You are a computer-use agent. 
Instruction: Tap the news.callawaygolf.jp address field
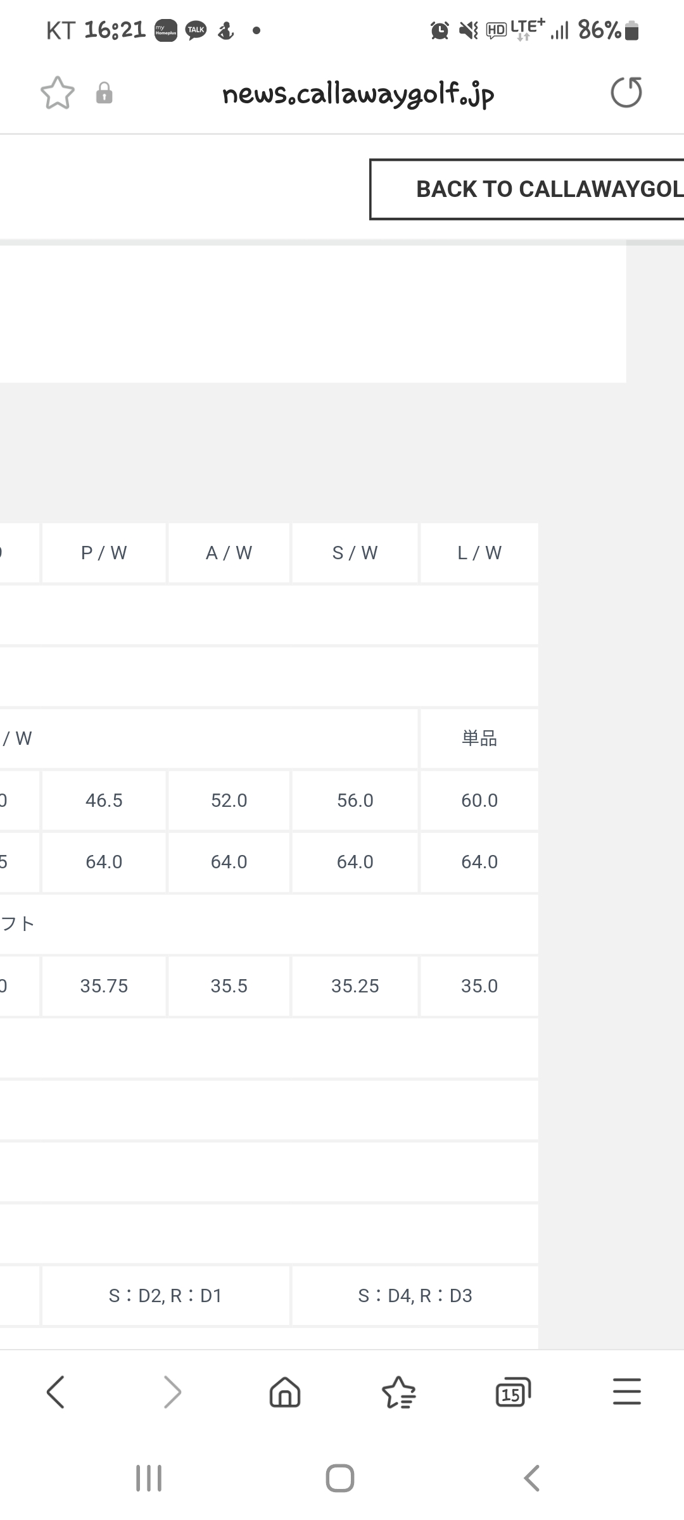[358, 94]
